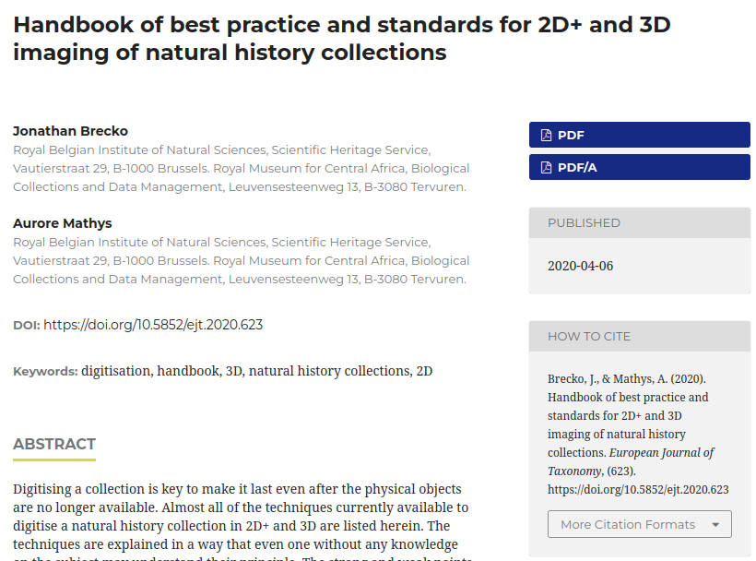
Task: Click the caret arrow on More Citation Formats
Action: pyautogui.click(x=715, y=525)
